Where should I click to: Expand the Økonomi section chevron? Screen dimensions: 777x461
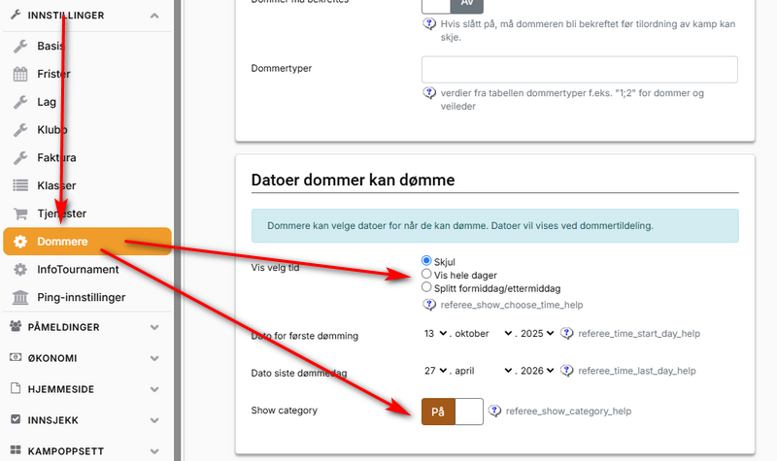coord(154,358)
